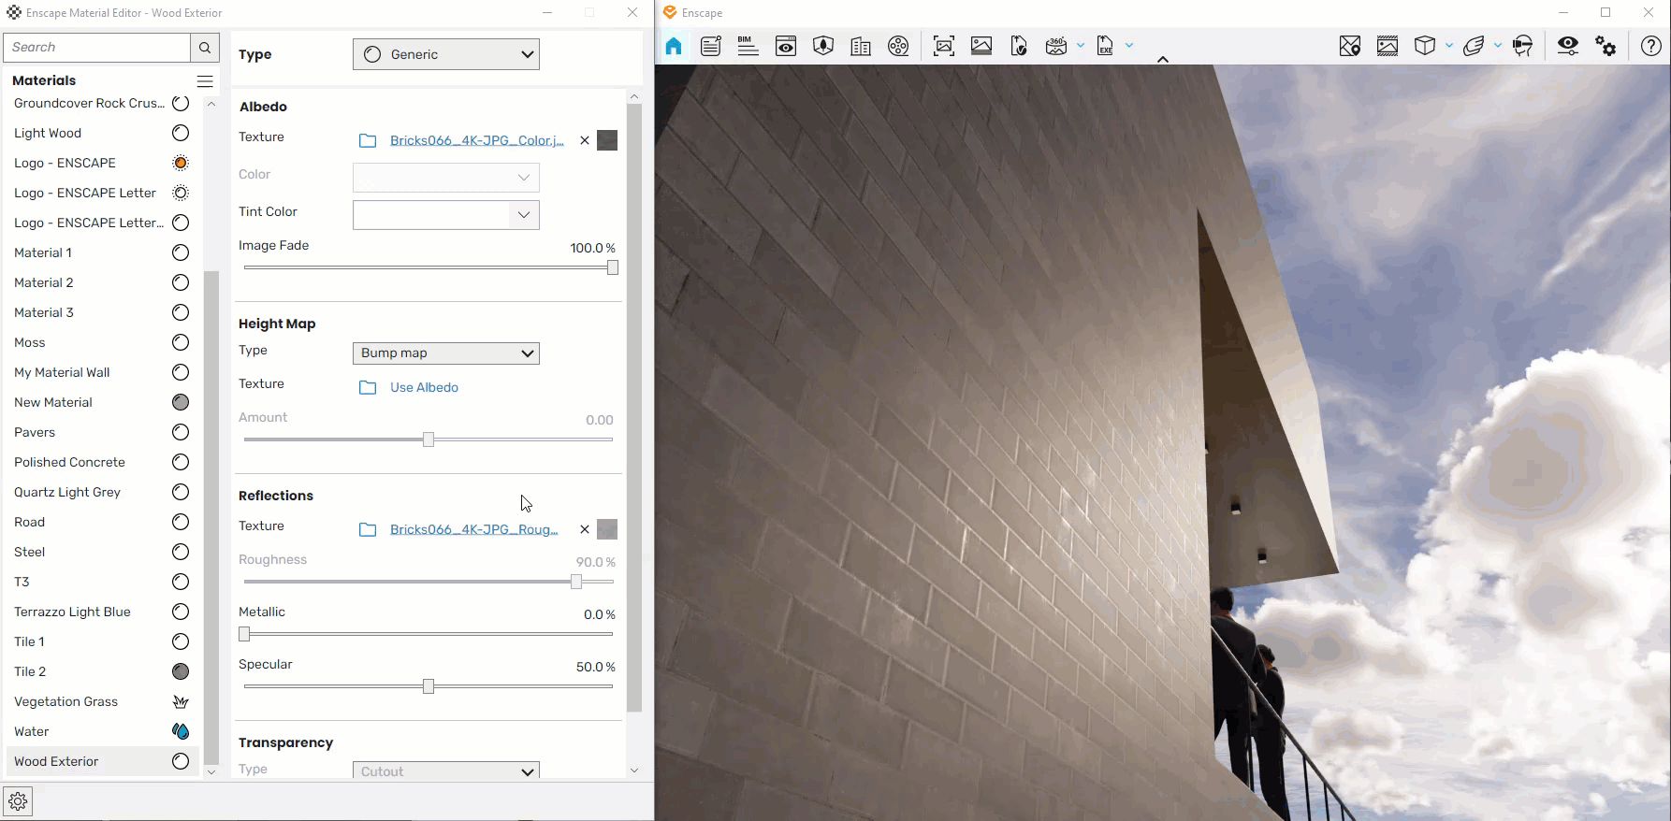
Task: Click the Albedo texture preview thumbnail
Action: (607, 140)
